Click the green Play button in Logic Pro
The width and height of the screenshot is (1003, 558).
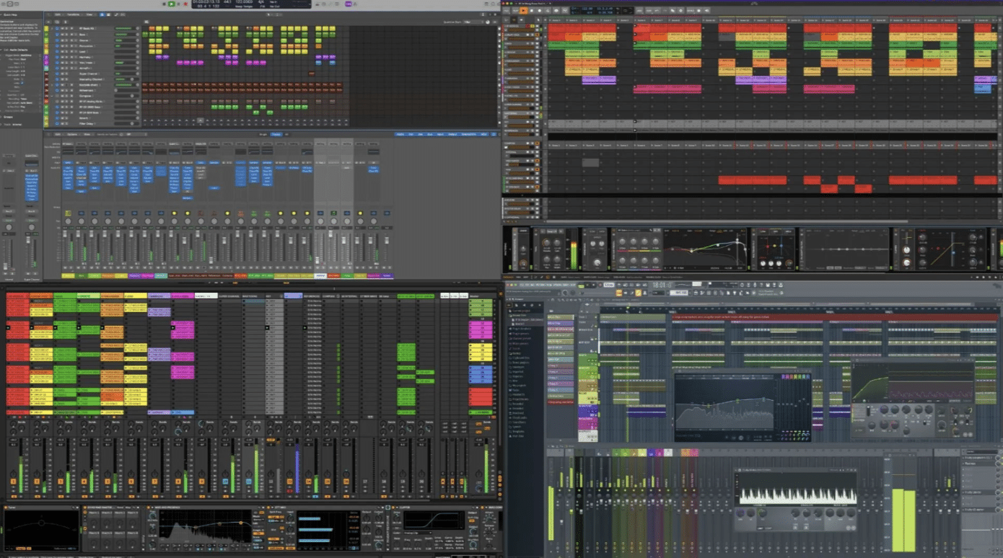click(x=172, y=4)
